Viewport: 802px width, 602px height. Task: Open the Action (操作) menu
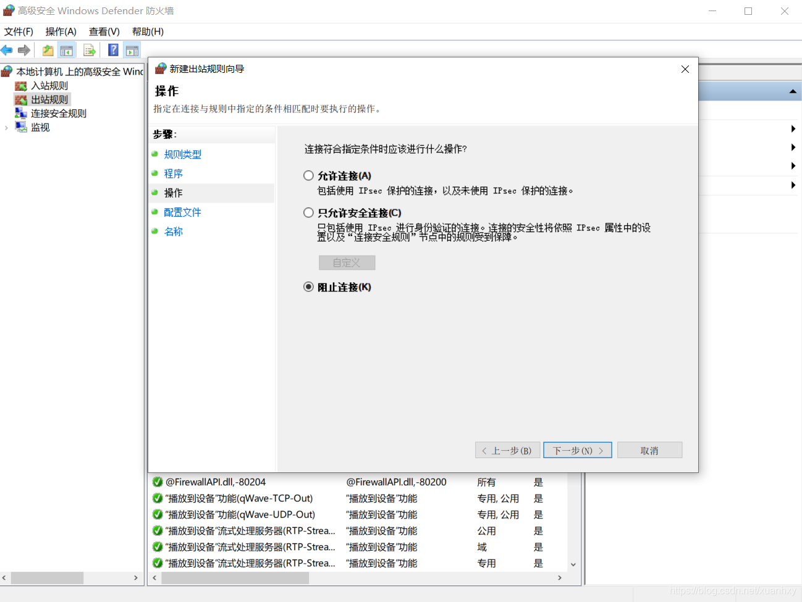point(61,31)
